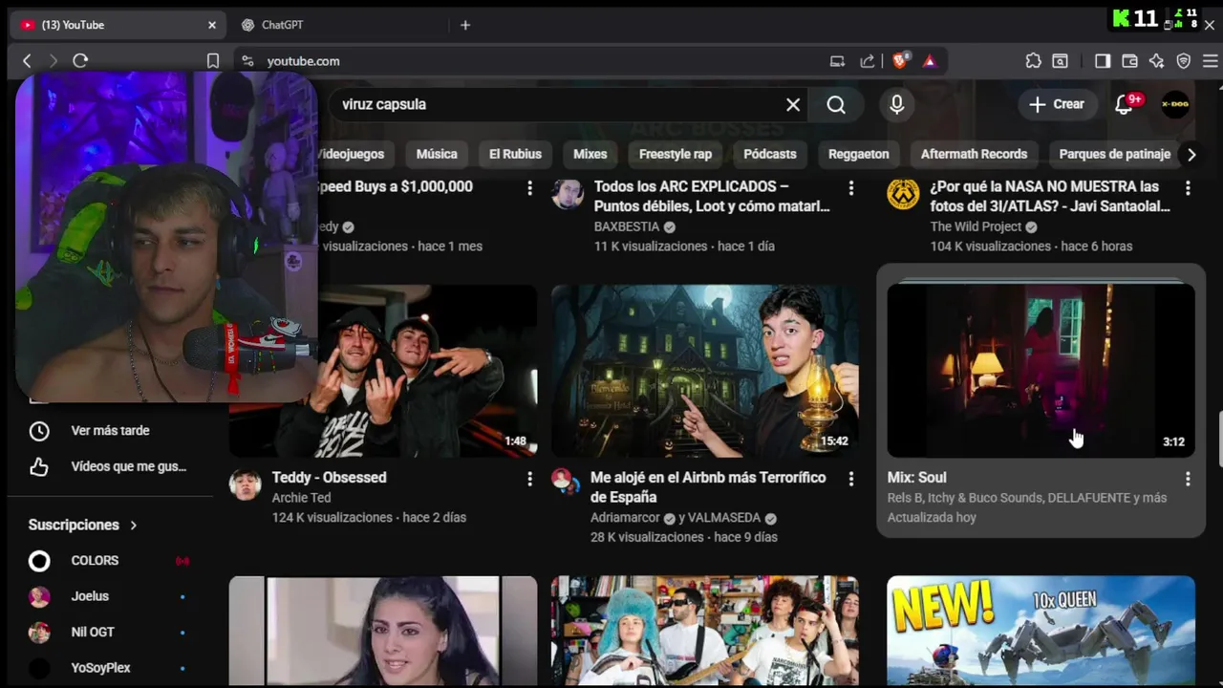Open Vídeos que me gustan in sidebar

(110, 467)
